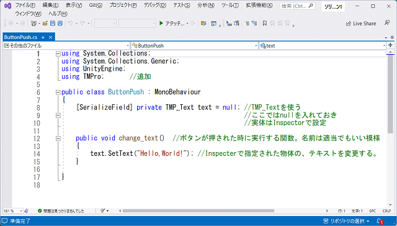Image resolution: width=397 pixels, height=226 pixels.
Task: Click the search box (Ctrl...)
Action: [x=298, y=6]
